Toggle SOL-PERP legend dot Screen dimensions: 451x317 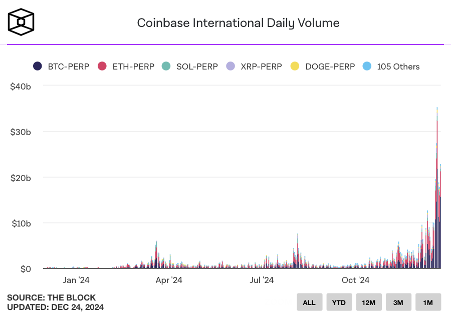166,66
